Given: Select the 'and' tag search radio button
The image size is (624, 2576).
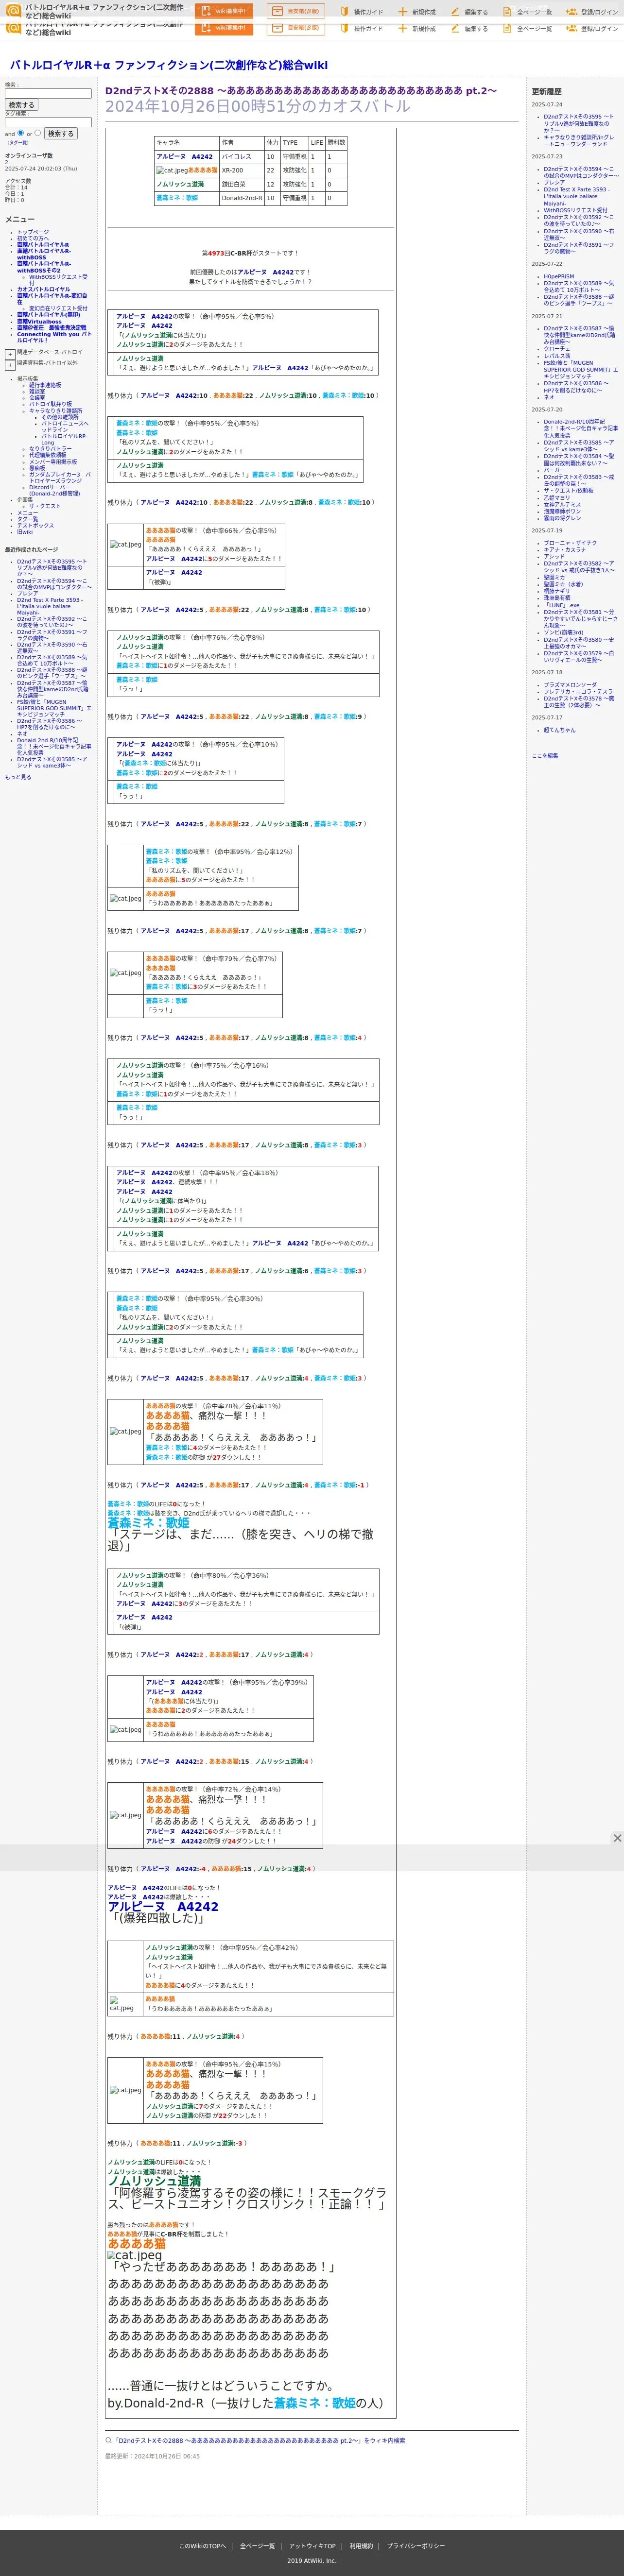Looking at the screenshot, I should point(20,133).
